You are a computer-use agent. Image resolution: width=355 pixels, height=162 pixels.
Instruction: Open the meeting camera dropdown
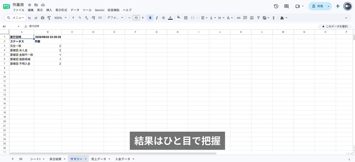[299, 6]
